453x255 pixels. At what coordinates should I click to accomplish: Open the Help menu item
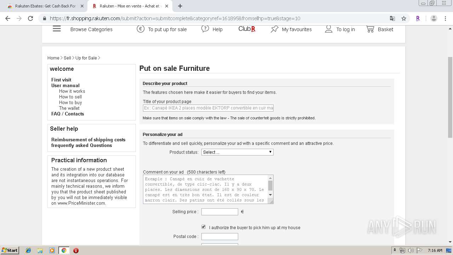click(x=217, y=29)
